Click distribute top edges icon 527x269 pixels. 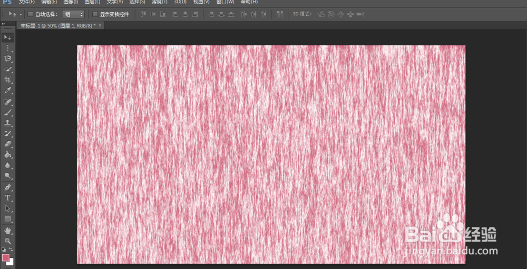point(211,14)
